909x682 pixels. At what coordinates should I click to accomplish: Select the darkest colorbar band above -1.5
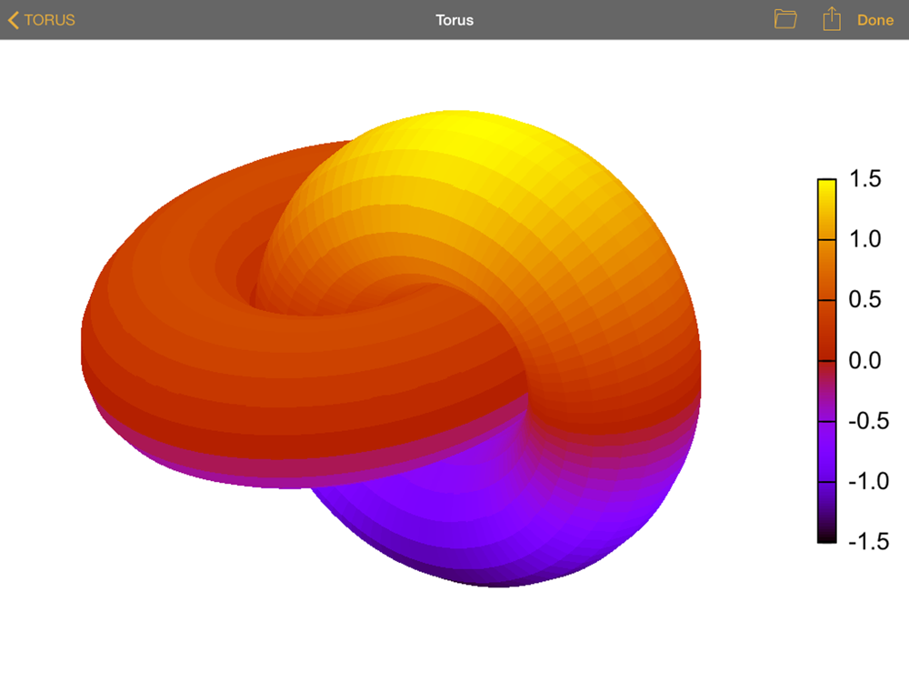tap(826, 512)
